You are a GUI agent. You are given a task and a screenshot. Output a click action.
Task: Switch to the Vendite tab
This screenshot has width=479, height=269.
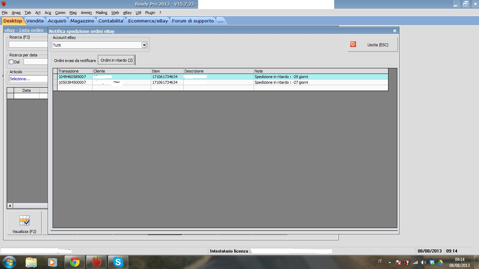(x=35, y=21)
